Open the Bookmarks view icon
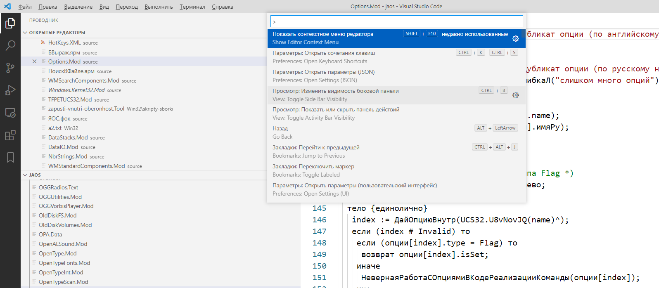 click(10, 157)
